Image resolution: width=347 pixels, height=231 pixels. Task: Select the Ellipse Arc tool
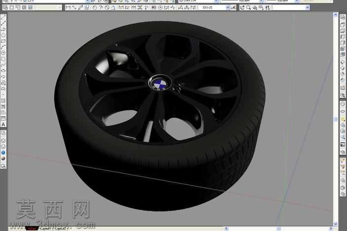[3, 76]
